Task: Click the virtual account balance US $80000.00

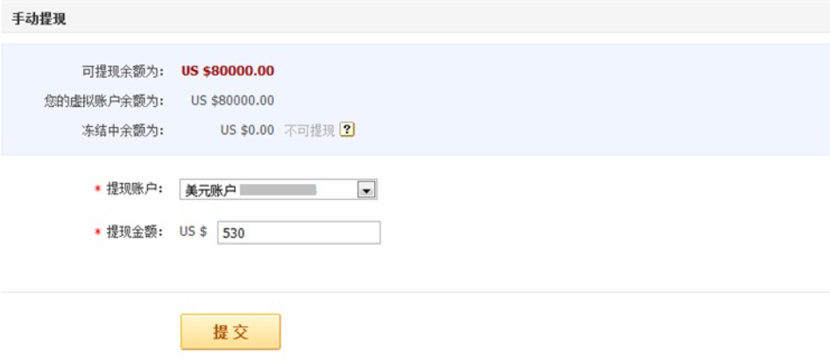Action: coord(232,101)
